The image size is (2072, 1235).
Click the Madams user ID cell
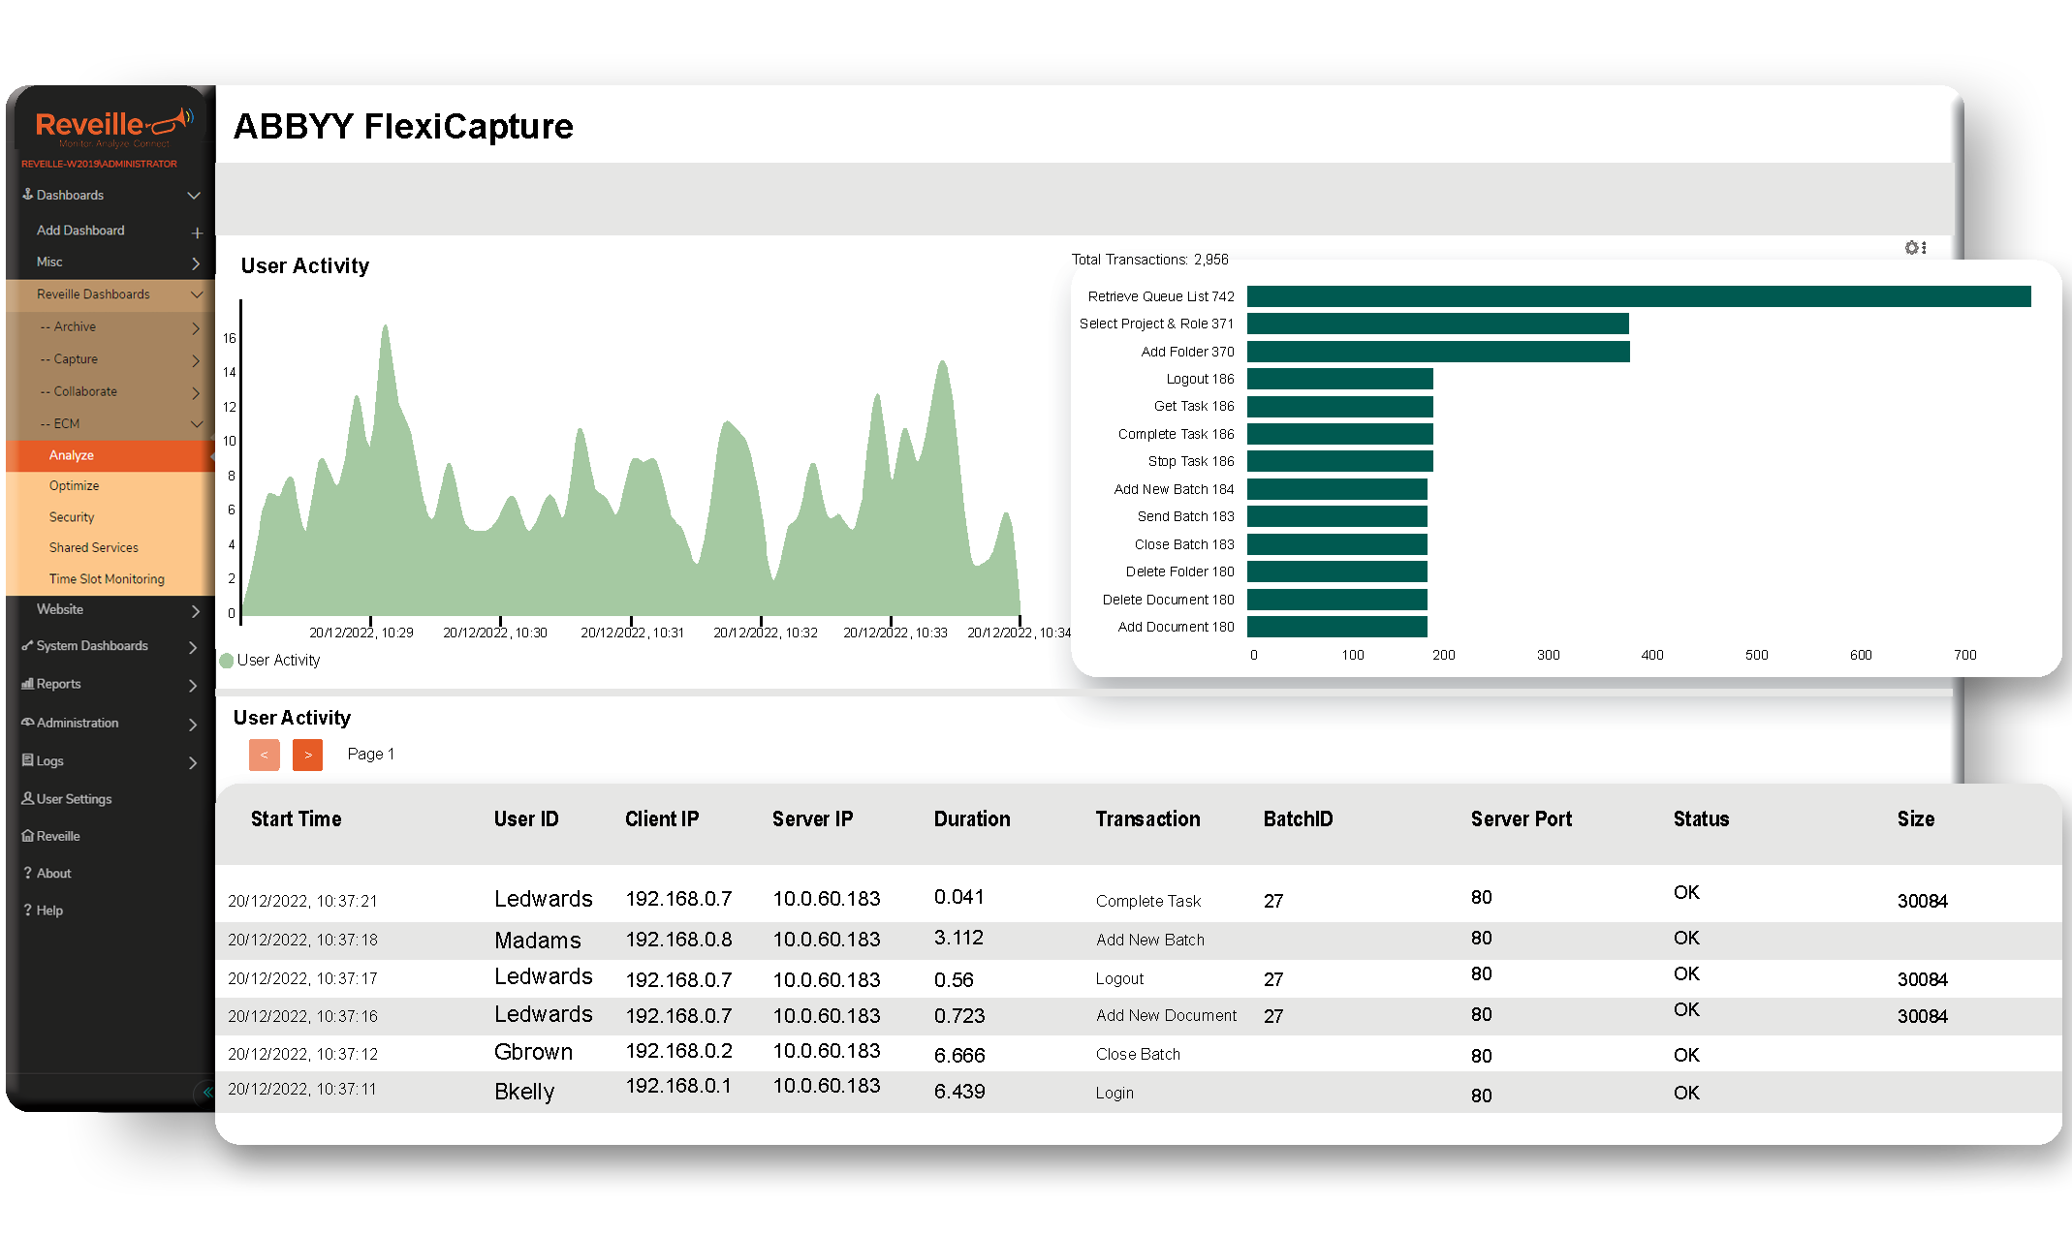(x=538, y=941)
